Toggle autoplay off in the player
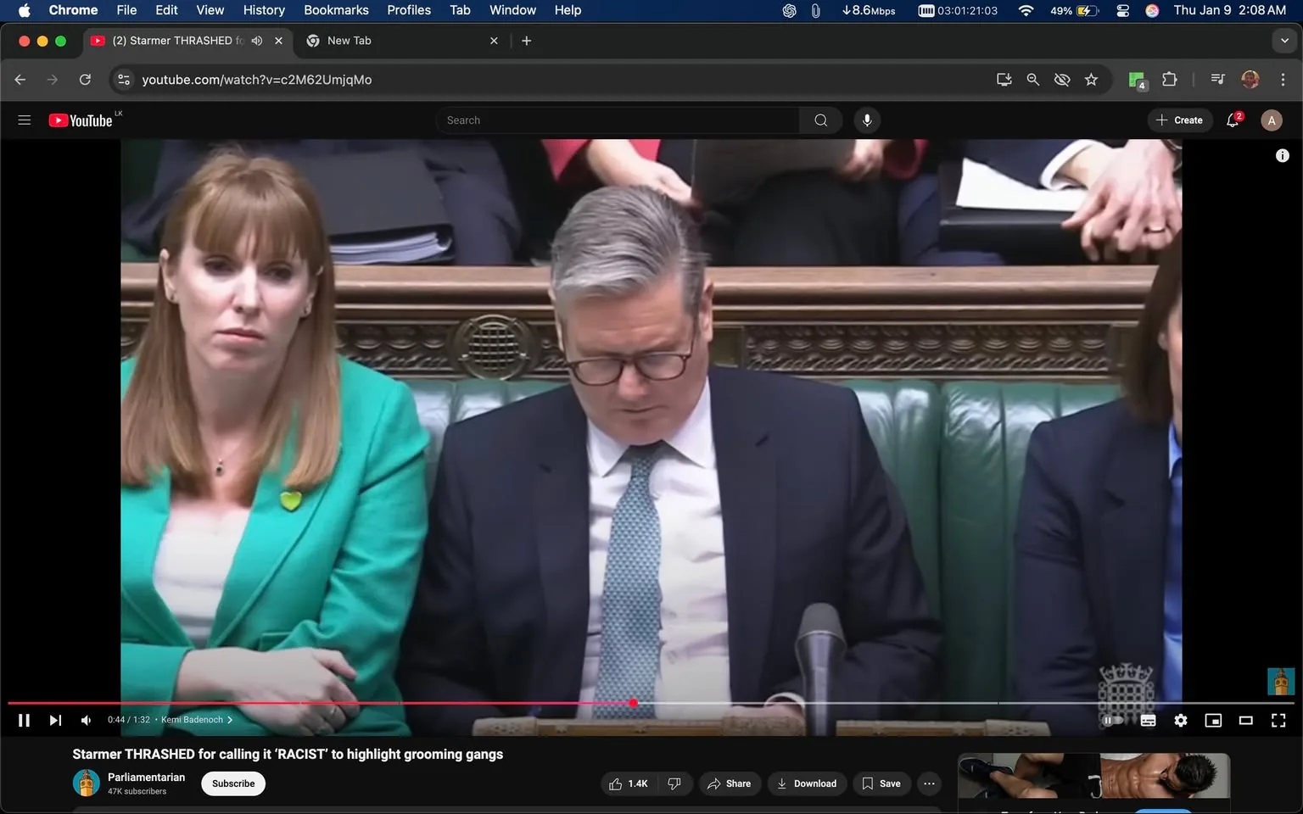This screenshot has height=814, width=1303. pyautogui.click(x=1113, y=720)
